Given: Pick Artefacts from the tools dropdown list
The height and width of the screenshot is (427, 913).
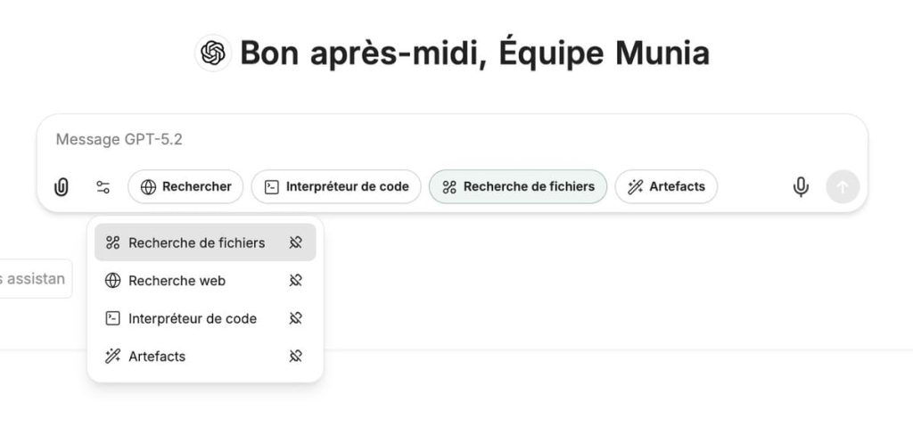Looking at the screenshot, I should [157, 357].
